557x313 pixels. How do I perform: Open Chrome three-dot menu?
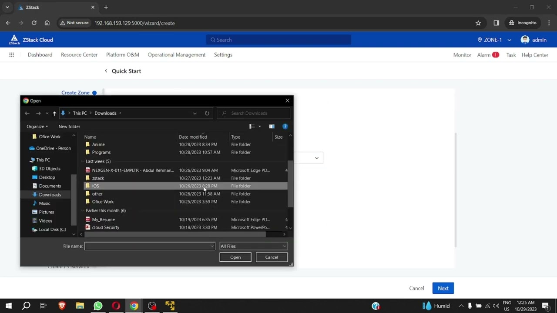(x=549, y=23)
